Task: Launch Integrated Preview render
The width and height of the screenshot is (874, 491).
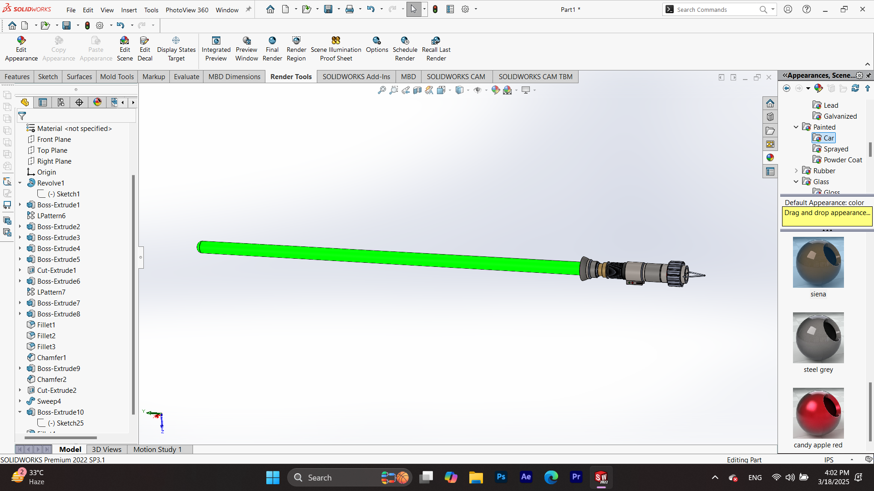Action: click(216, 49)
